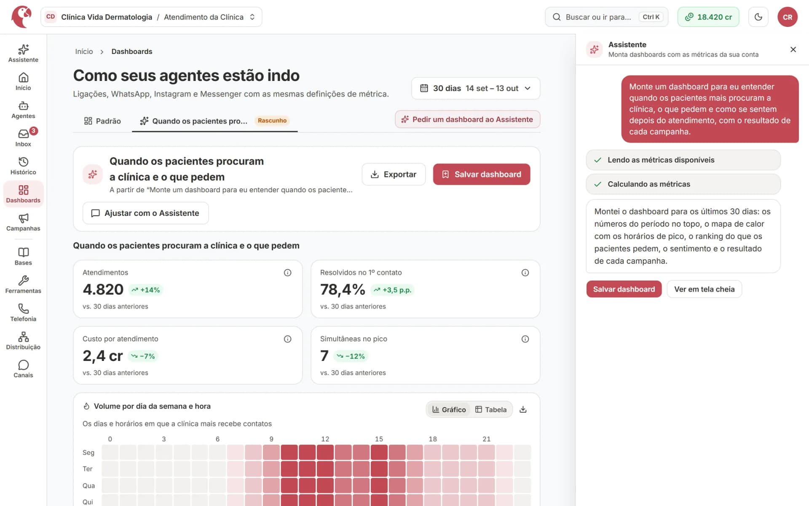Open the 30 dias date range dropdown
Image resolution: width=809 pixels, height=506 pixels.
(476, 88)
